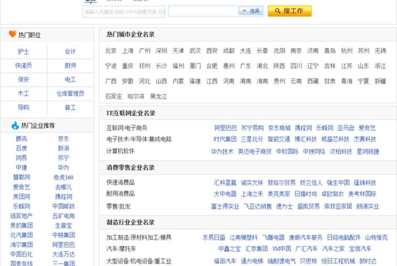
Task: Click the 汽车/摩托车 category label
Action: coord(121,249)
